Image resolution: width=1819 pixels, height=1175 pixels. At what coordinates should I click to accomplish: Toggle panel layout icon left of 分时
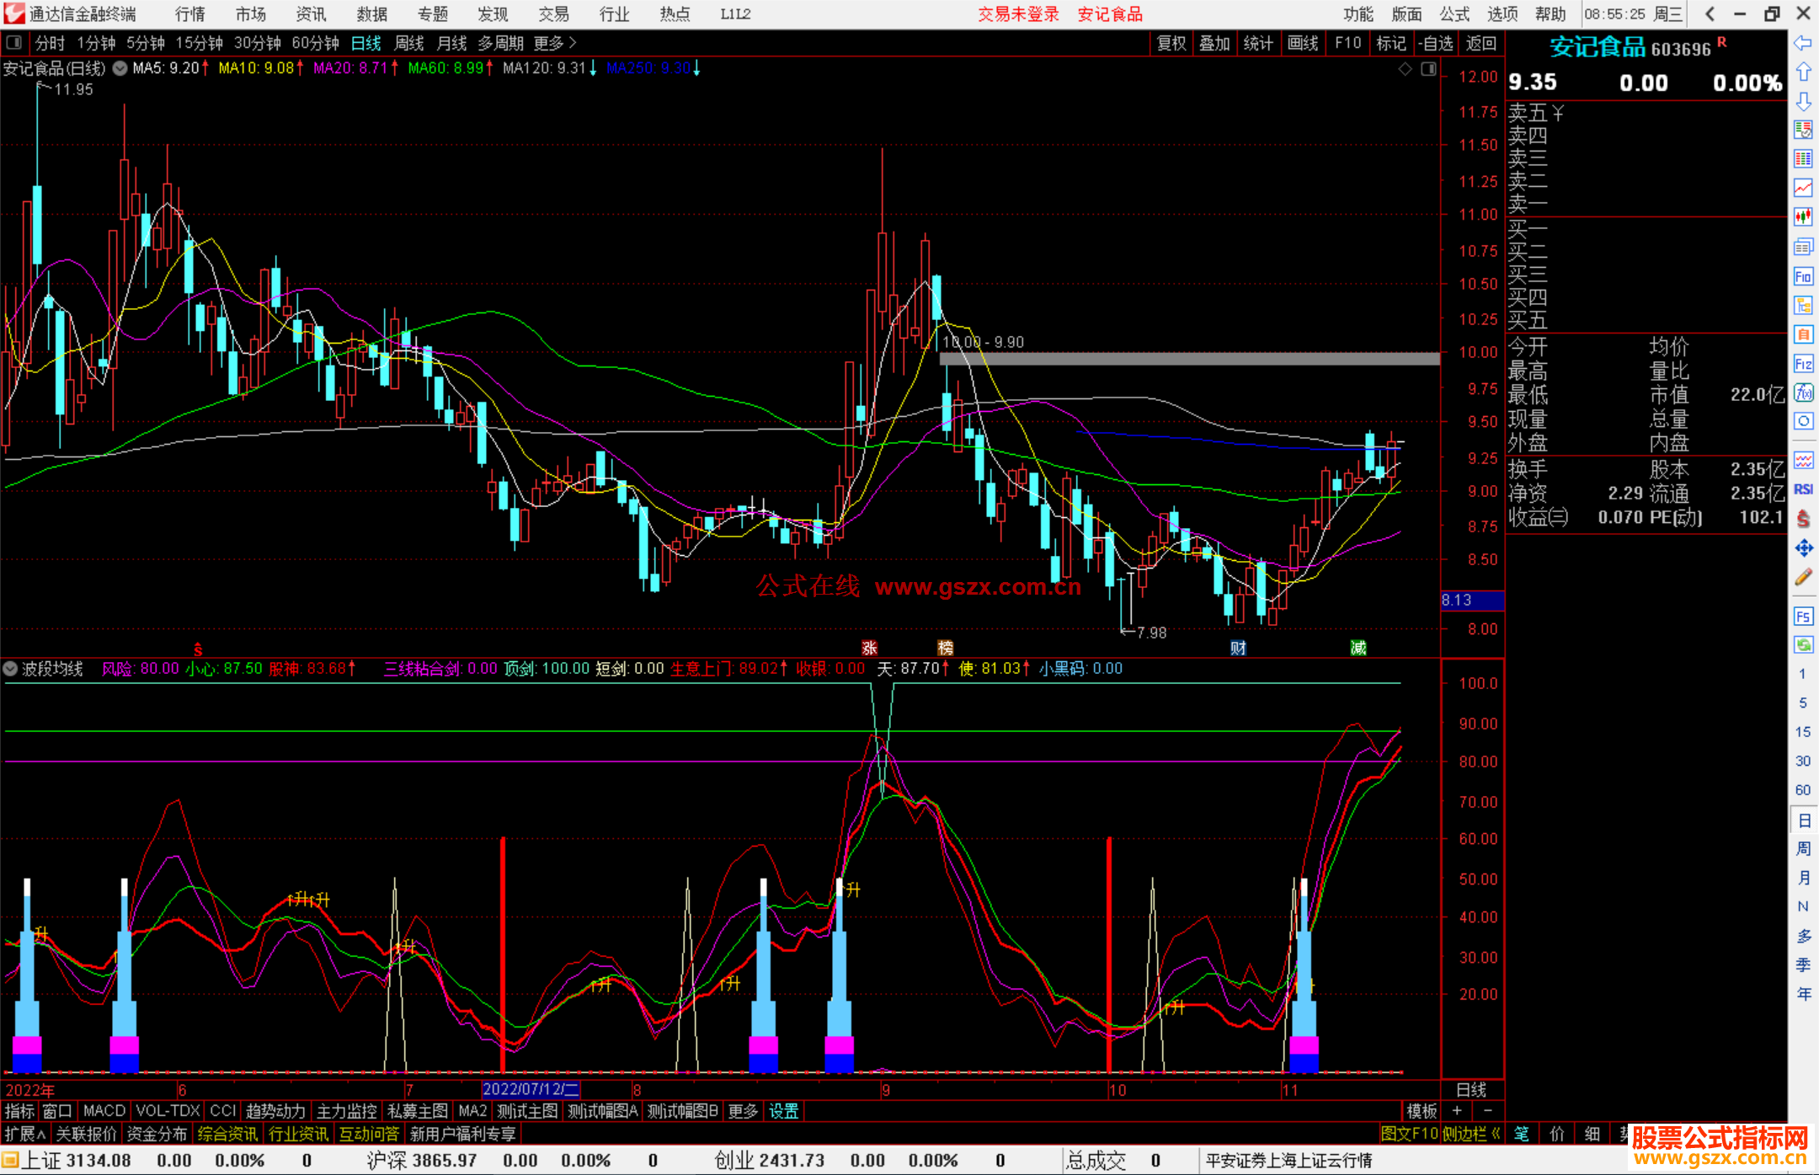14,43
